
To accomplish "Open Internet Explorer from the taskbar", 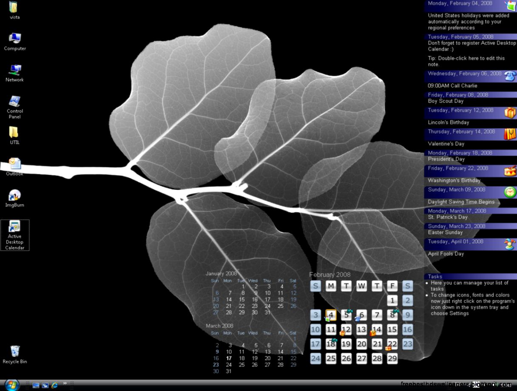I will click(54, 385).
